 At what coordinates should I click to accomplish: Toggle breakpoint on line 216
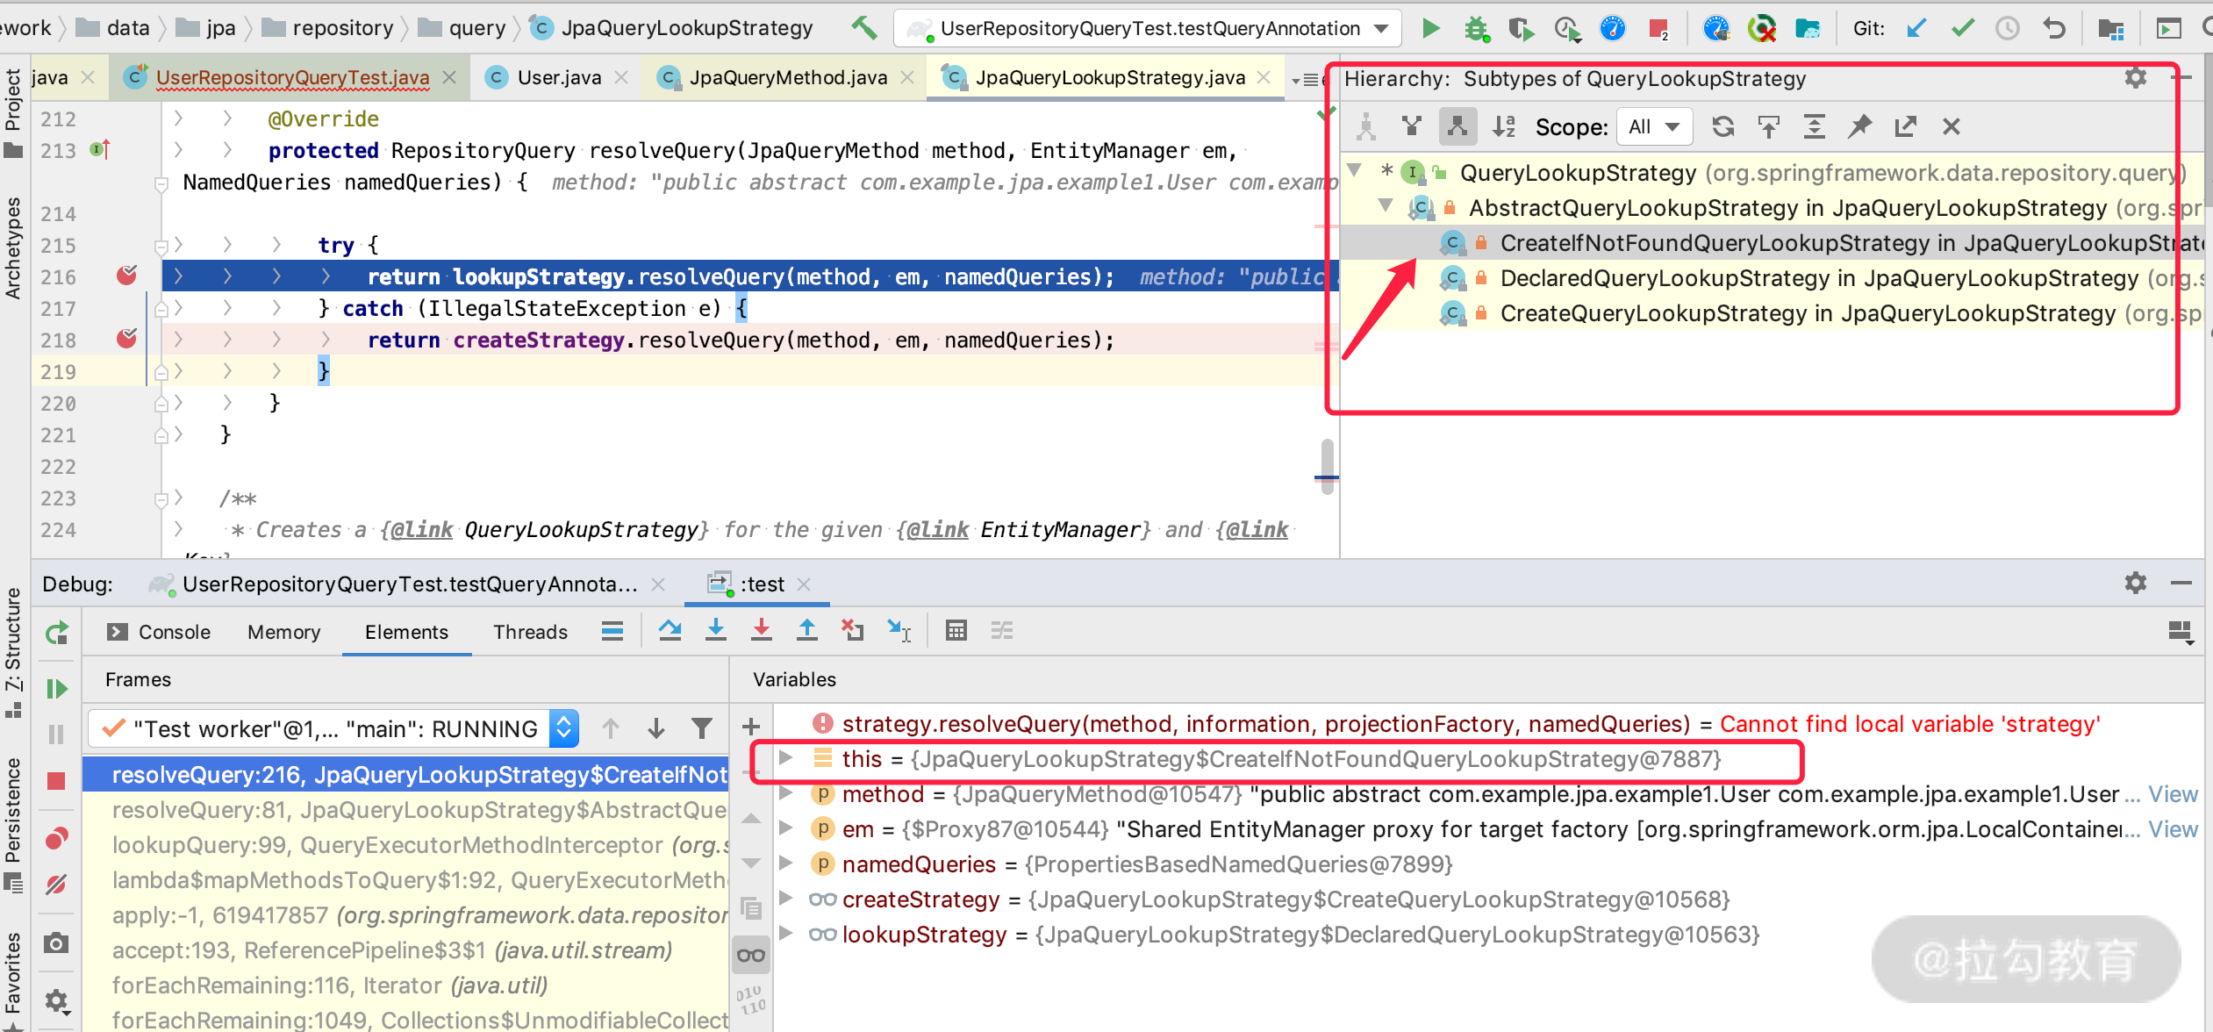point(127,276)
